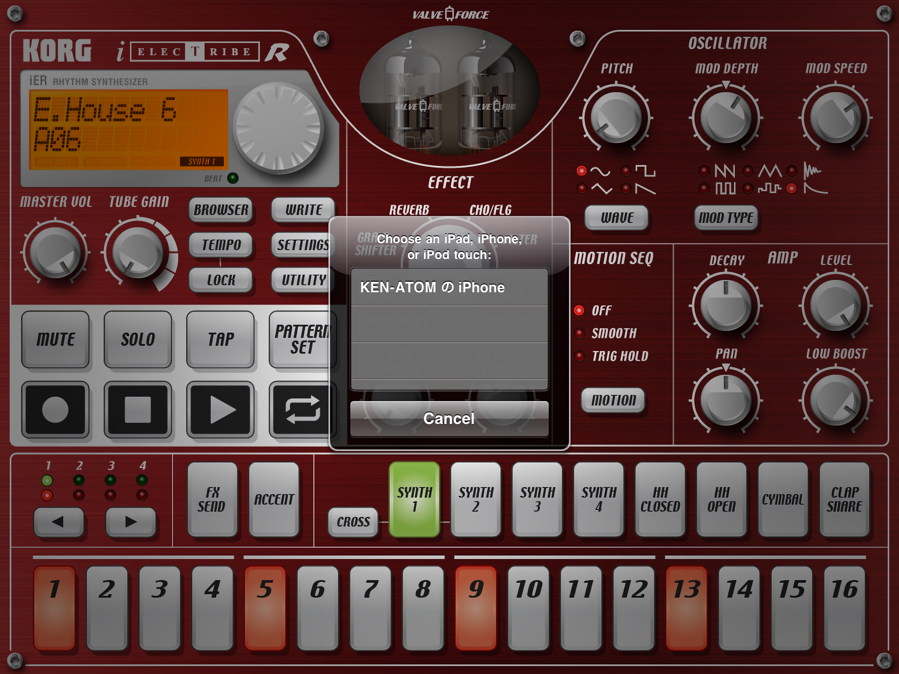Set Motion Seq to TRIG HOLD
Screen dimensions: 899x674
pos(579,356)
